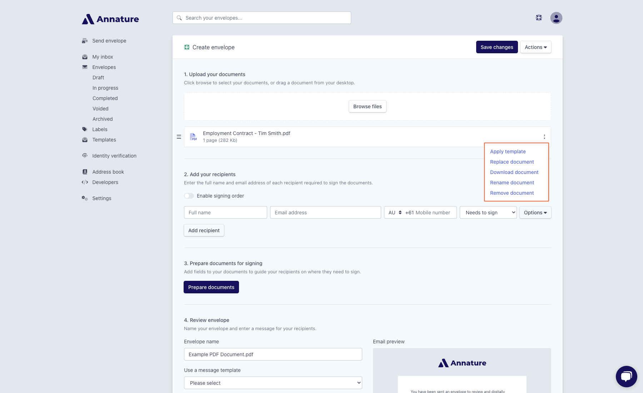Screen dimensions: 643x393
Task: Click the Prepare documents button
Action: click(211, 287)
